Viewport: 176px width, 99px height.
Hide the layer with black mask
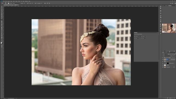(163, 63)
